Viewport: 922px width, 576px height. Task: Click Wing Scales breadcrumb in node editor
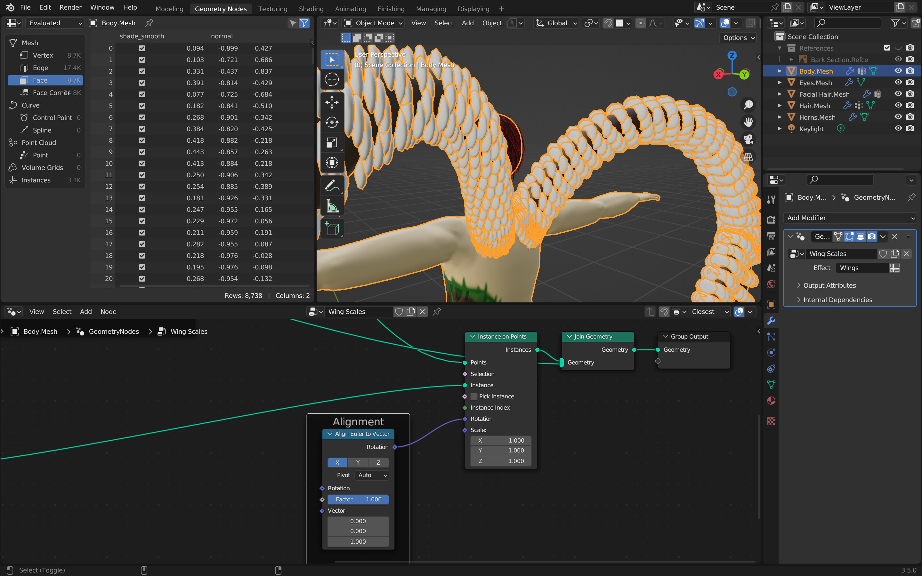pos(189,332)
